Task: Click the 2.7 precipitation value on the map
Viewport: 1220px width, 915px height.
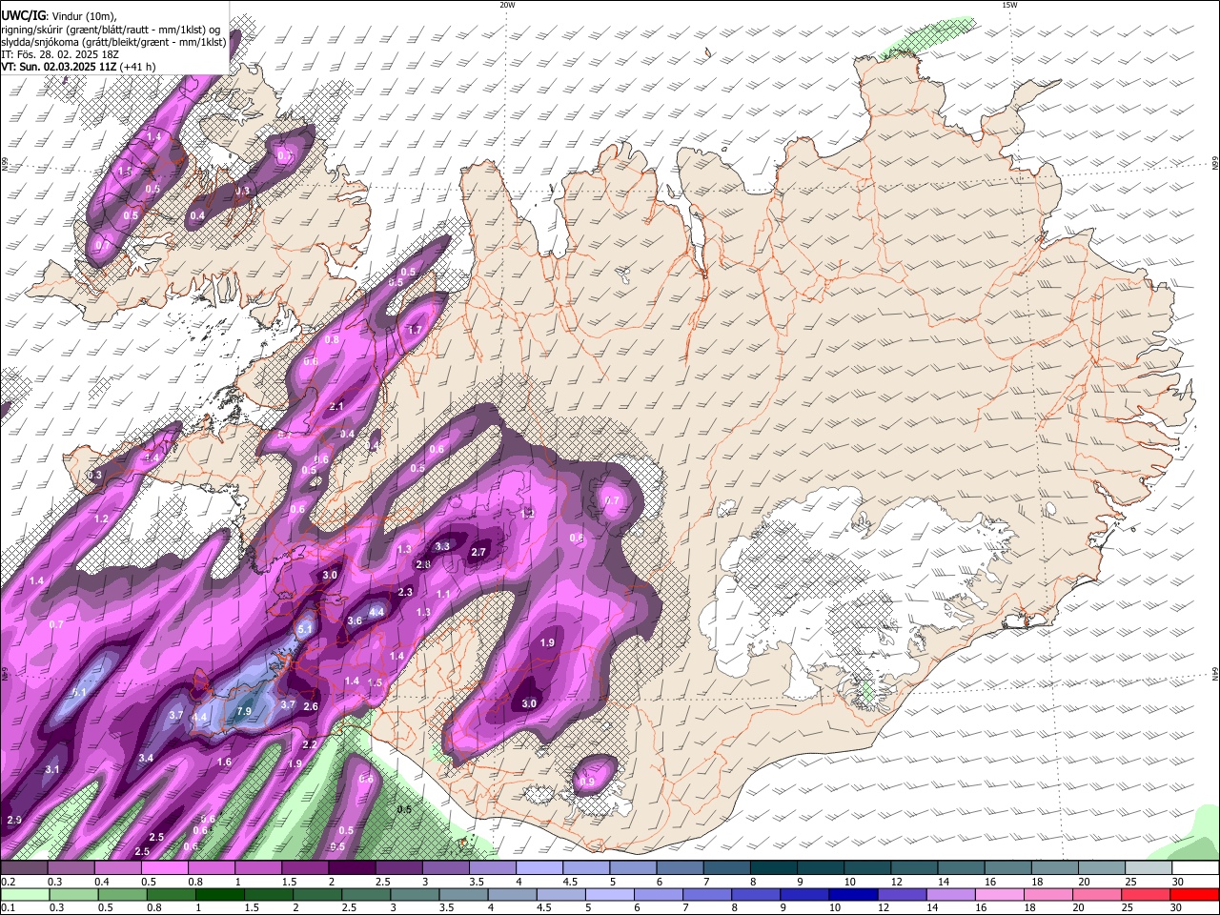Action: point(479,553)
